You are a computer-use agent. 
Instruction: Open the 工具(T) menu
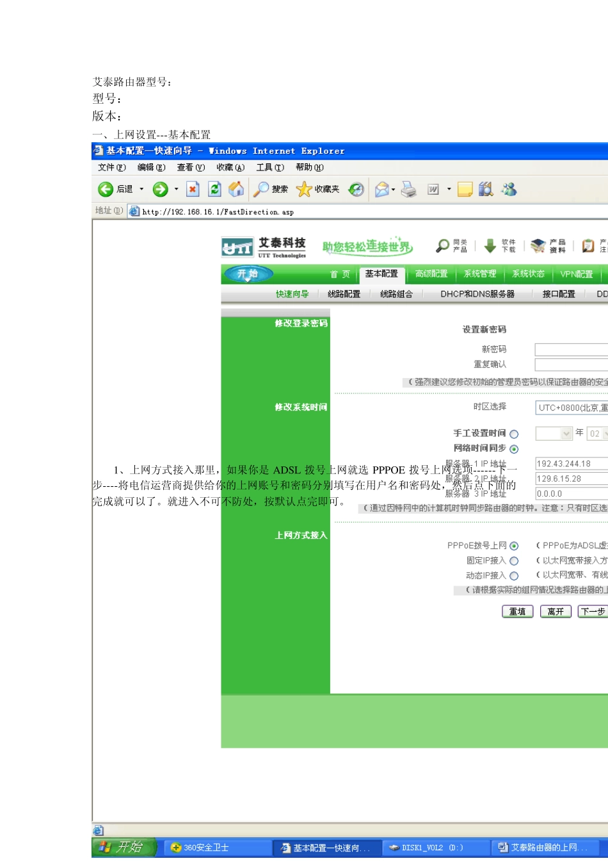click(270, 167)
